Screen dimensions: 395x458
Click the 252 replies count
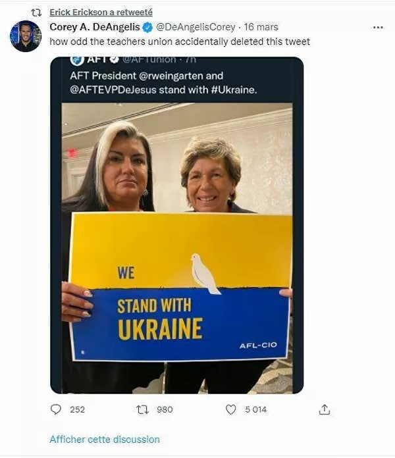(78, 409)
